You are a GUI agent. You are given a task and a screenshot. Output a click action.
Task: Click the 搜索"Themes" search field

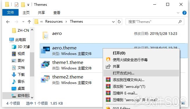click(153, 22)
